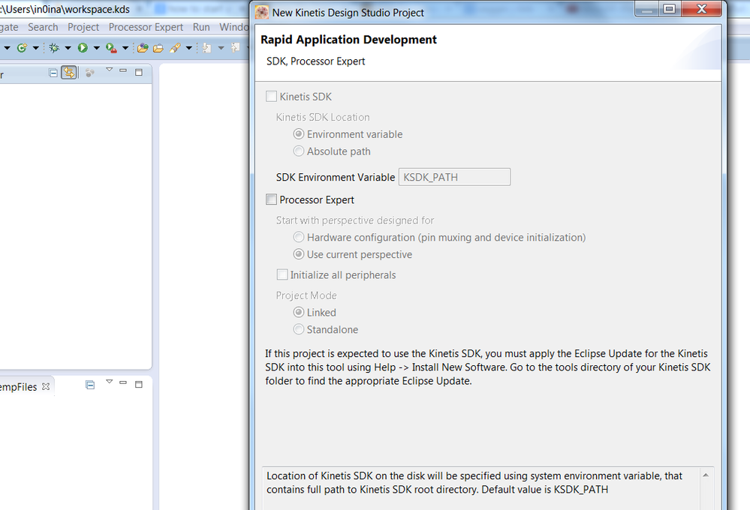The image size is (750, 510).
Task: Tick Initialize all peripherals checkbox
Action: [282, 274]
